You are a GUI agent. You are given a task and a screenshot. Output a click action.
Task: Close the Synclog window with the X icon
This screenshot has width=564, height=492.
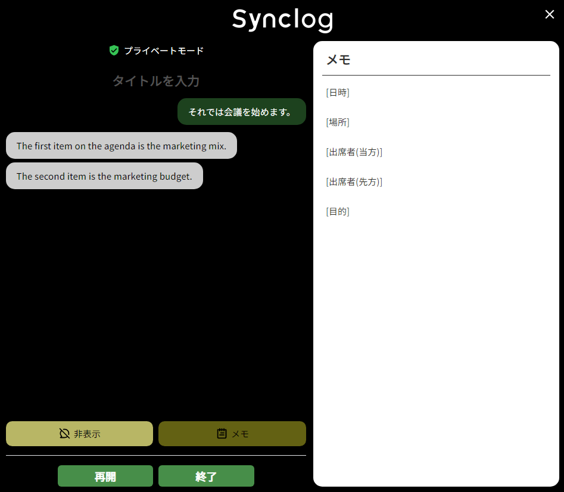coord(549,14)
